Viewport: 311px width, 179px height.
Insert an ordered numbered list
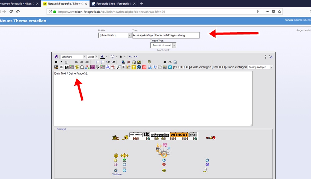point(97,62)
